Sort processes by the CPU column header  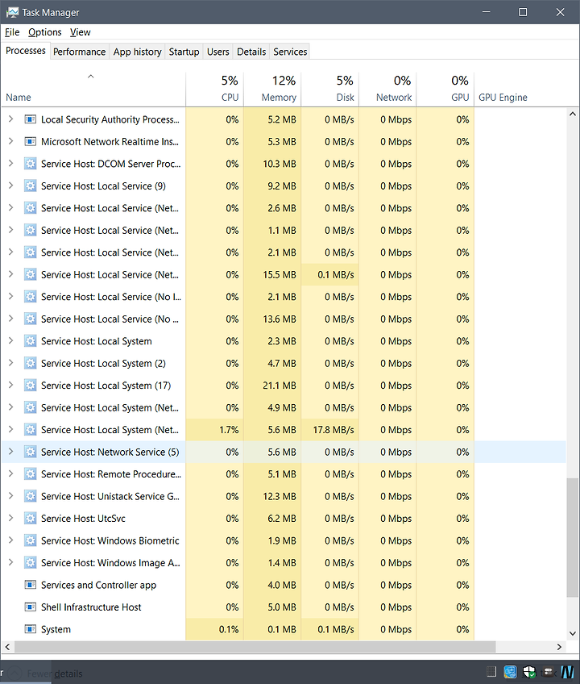pyautogui.click(x=215, y=89)
